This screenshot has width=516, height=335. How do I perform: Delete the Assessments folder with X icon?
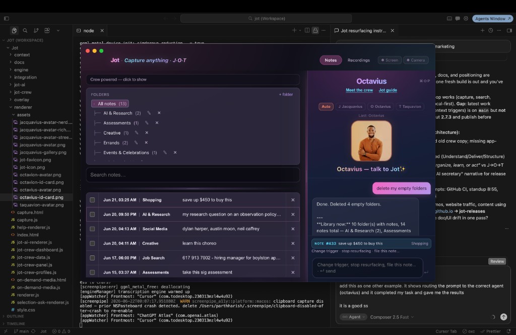tap(157, 123)
